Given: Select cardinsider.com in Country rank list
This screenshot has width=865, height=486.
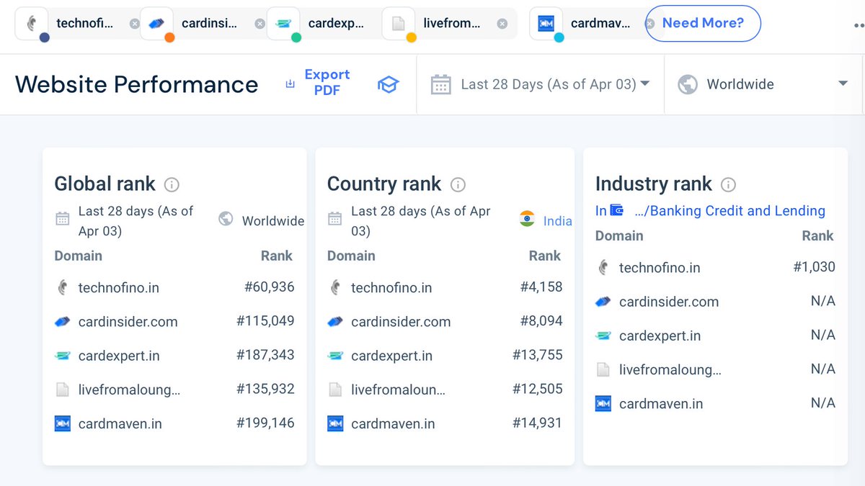Looking at the screenshot, I should coord(401,322).
